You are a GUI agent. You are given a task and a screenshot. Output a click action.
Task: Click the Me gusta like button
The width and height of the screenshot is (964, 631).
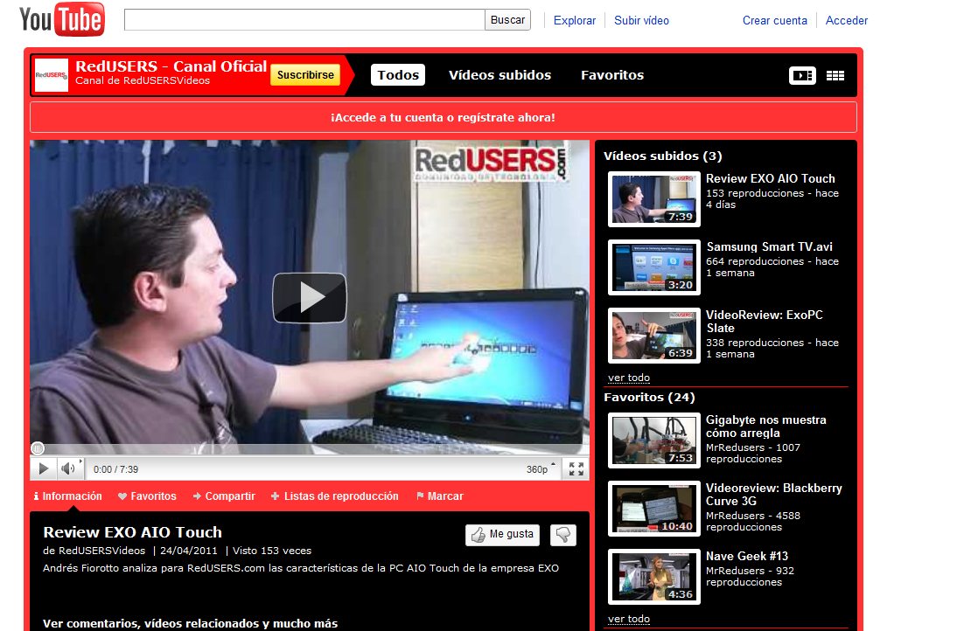point(502,535)
